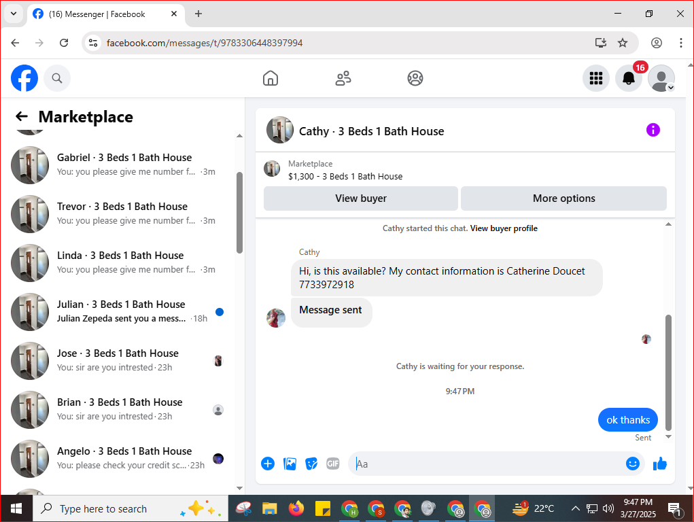This screenshot has width=694, height=522.
Task: Choose a GIF with the GIF icon
Action: click(x=333, y=464)
